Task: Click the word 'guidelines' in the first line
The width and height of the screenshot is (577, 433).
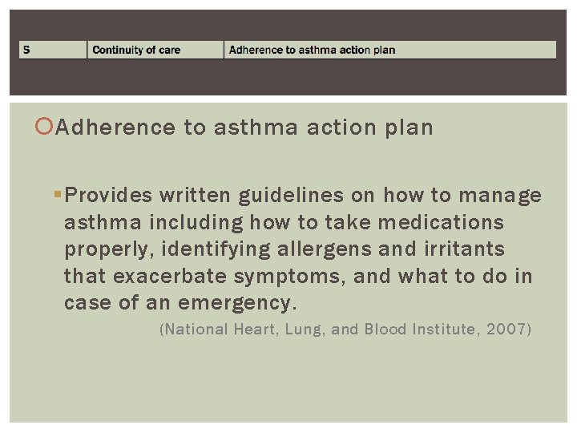Action: pos(291,195)
